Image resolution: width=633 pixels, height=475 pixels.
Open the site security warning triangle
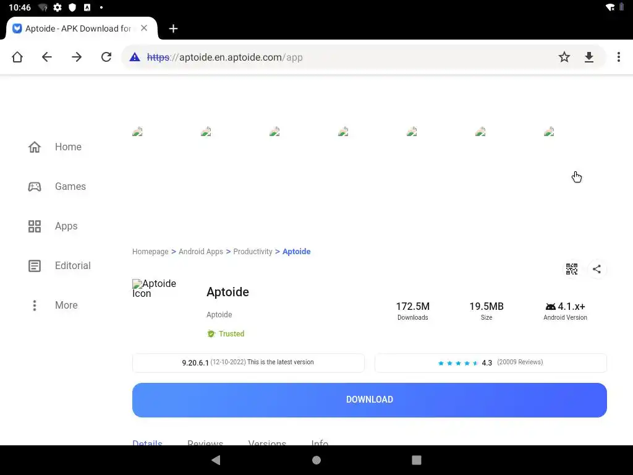pos(135,57)
